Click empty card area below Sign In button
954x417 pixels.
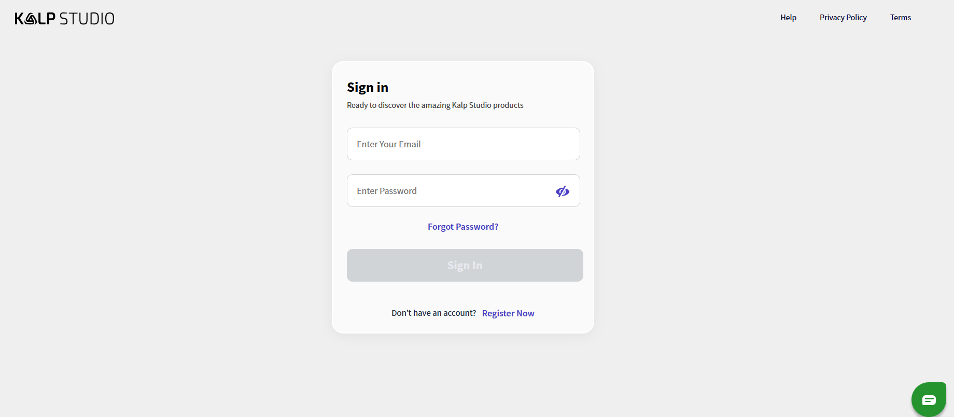click(x=463, y=294)
